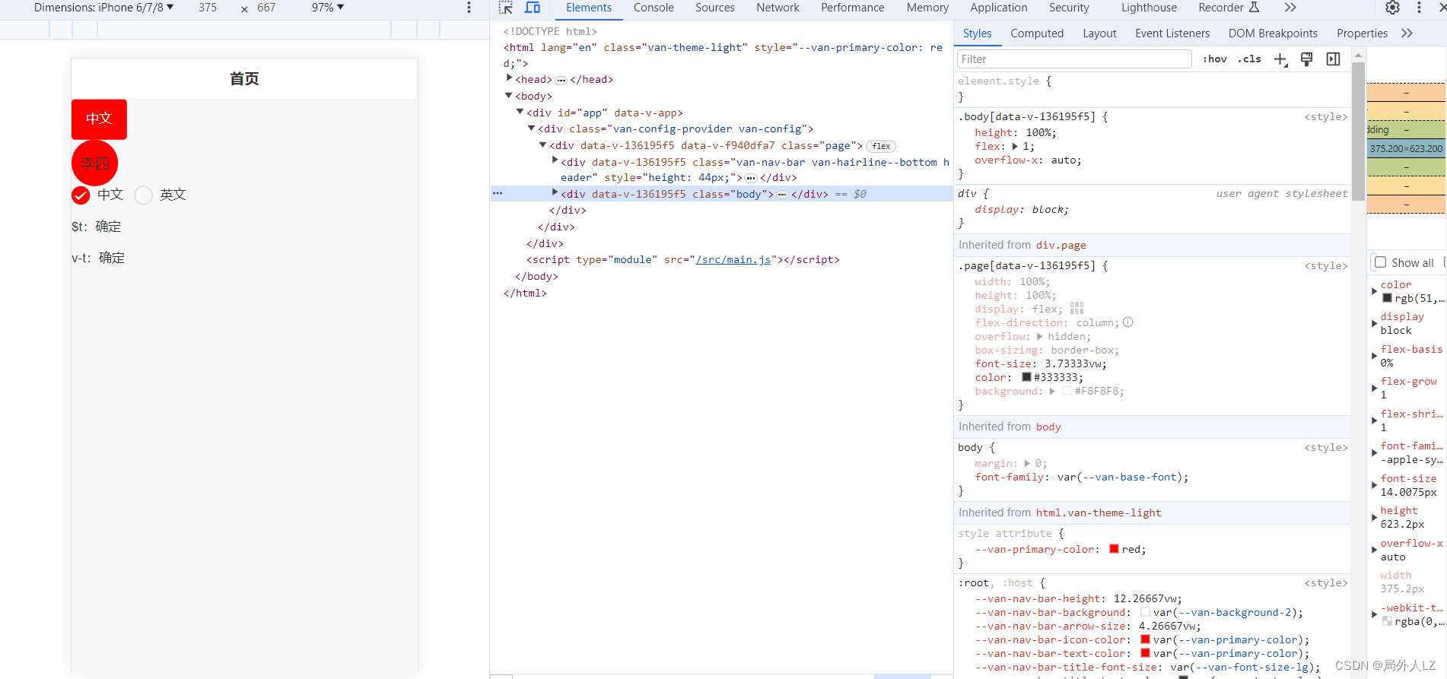Open the Network tab
This screenshot has width=1447, height=679.
coord(778,8)
